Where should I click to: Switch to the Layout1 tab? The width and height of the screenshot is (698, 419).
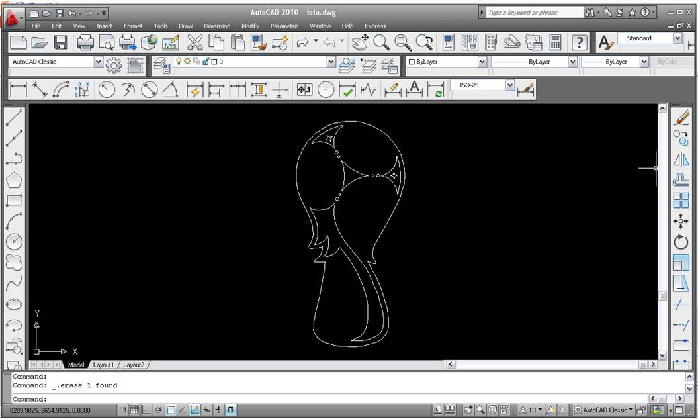click(103, 365)
